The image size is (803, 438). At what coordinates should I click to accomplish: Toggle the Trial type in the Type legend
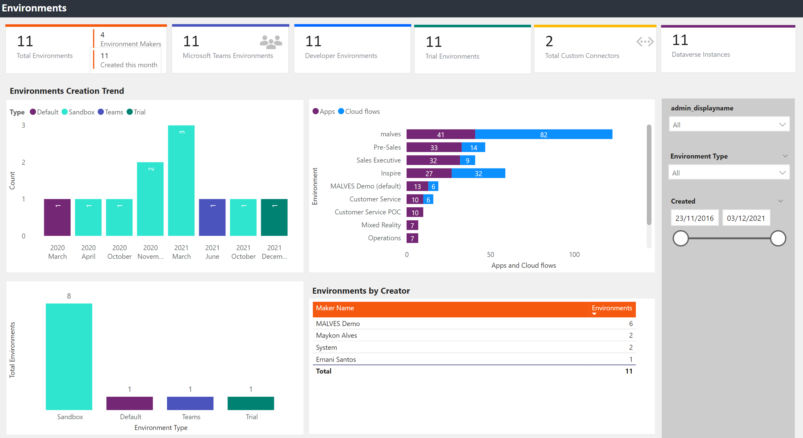point(130,112)
